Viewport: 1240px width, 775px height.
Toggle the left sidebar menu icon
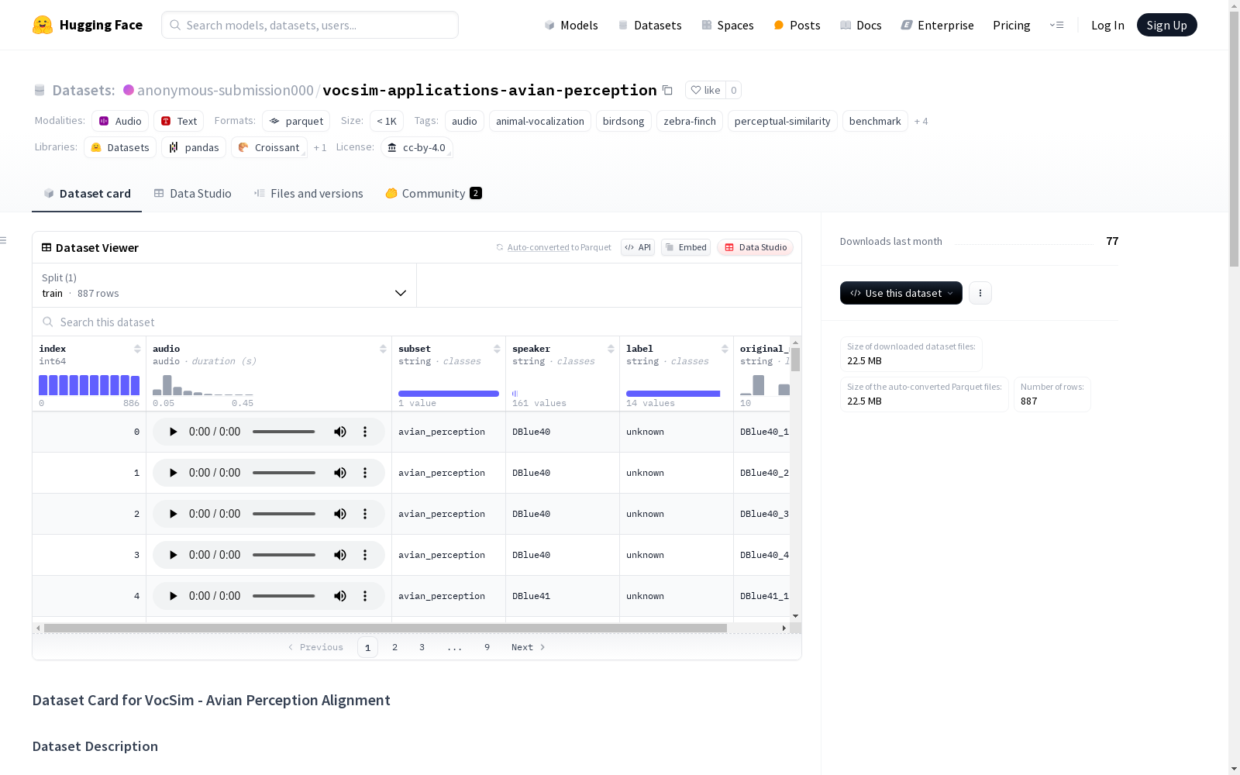(4, 240)
